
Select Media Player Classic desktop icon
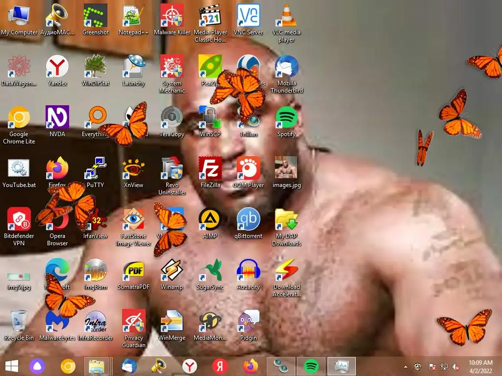point(210,23)
